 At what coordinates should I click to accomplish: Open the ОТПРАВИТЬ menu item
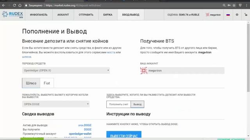86,15
